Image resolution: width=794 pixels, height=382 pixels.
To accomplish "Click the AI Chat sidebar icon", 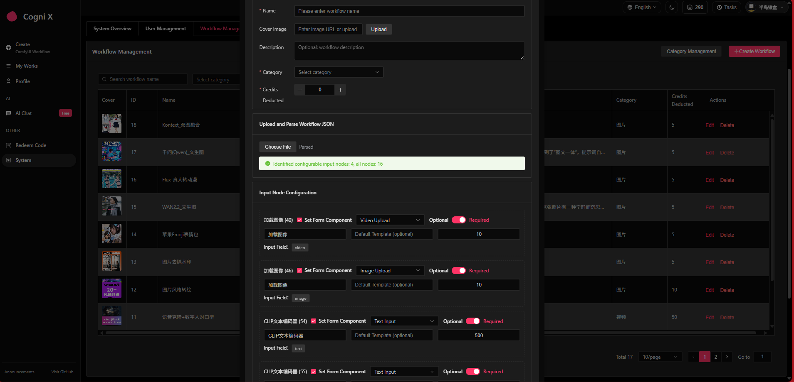I will point(8,113).
